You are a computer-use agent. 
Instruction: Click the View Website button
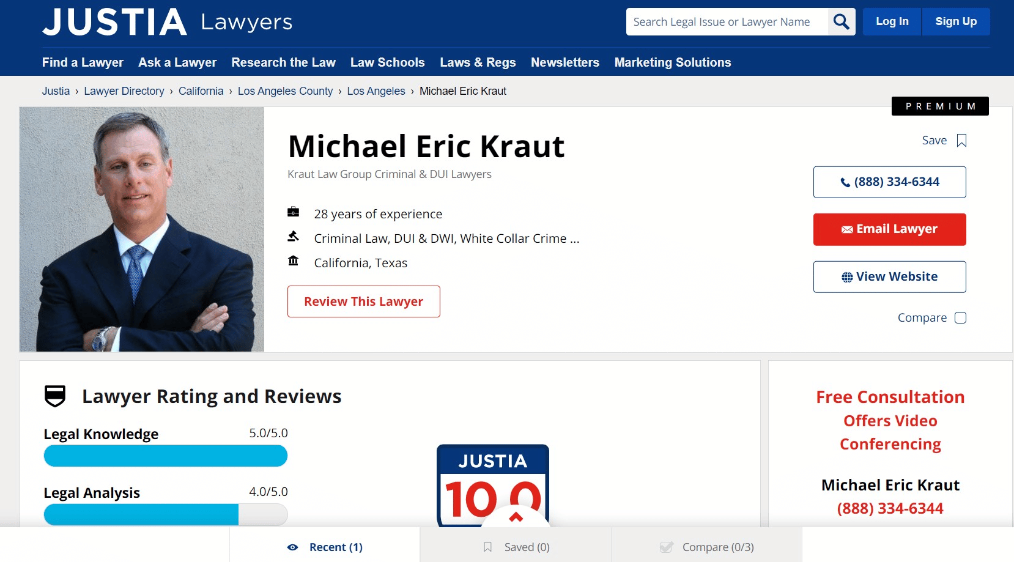pyautogui.click(x=890, y=277)
